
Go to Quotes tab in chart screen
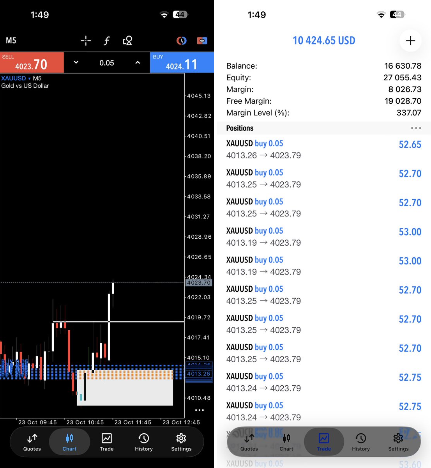pyautogui.click(x=32, y=442)
